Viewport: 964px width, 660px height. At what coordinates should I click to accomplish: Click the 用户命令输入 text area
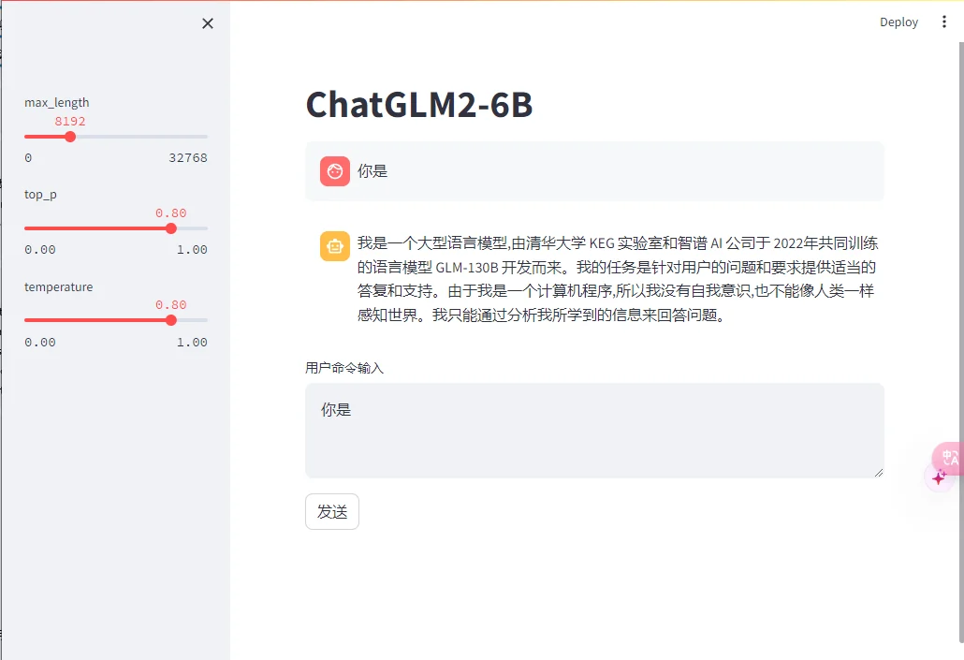click(x=594, y=431)
